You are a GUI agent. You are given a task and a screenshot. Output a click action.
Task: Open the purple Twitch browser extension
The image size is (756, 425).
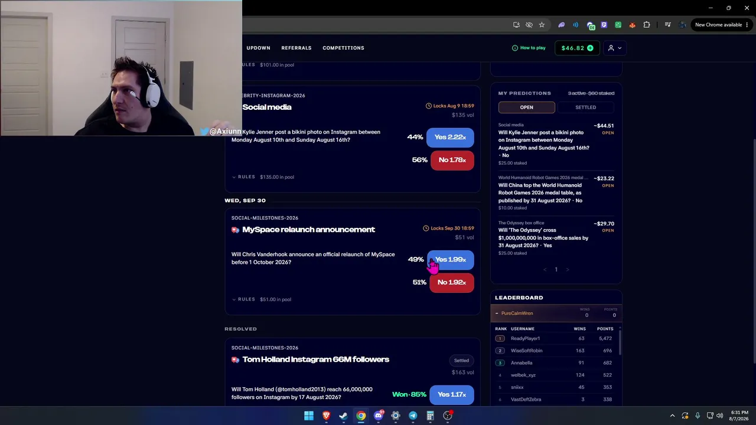[604, 25]
